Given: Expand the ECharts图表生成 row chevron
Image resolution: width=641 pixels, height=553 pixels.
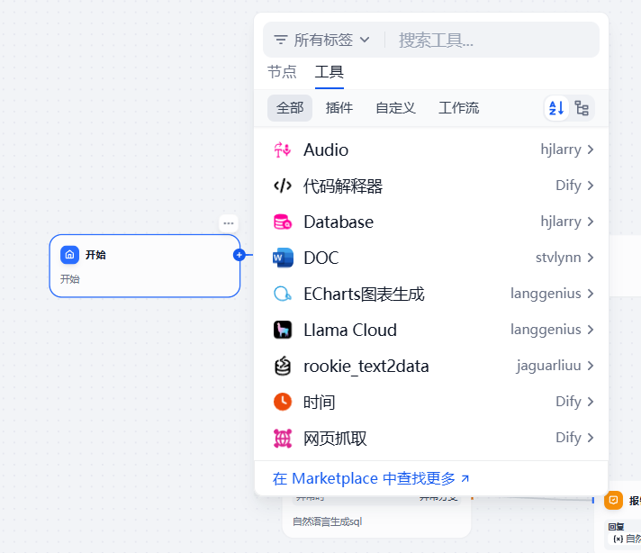Looking at the screenshot, I should pos(590,294).
